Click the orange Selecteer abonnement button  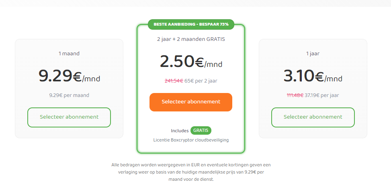coord(191,102)
